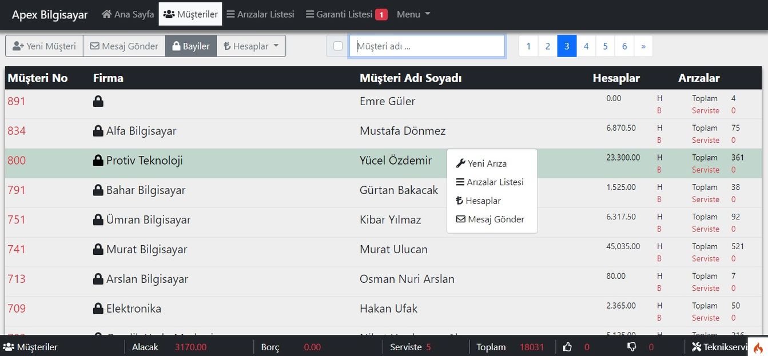Open Arızalar Listesi in the navbar
The image size is (768, 356).
click(260, 14)
